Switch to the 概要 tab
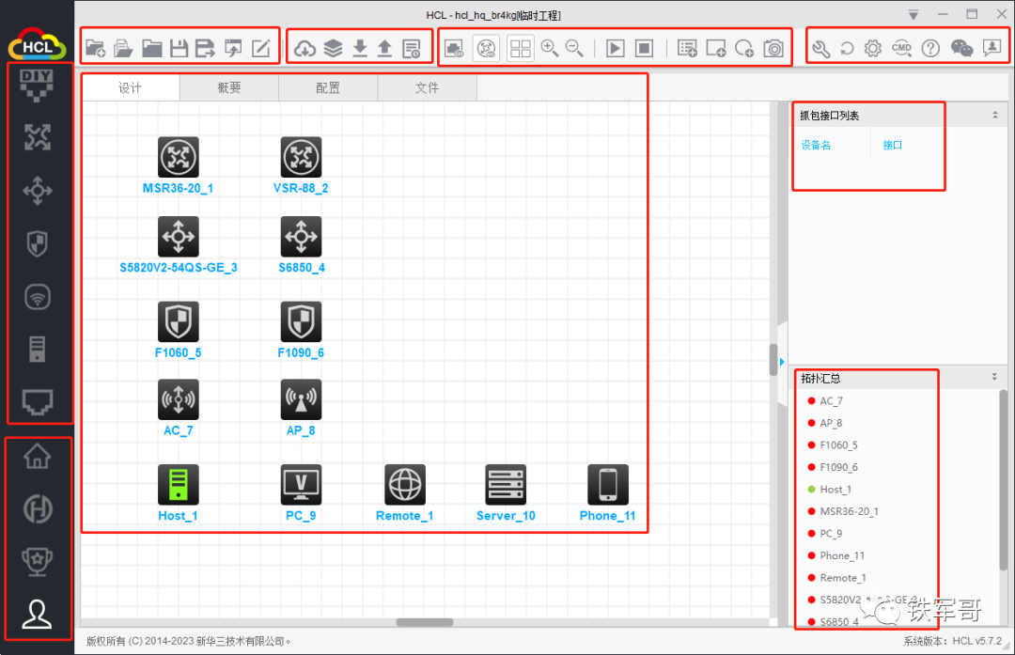 click(229, 88)
